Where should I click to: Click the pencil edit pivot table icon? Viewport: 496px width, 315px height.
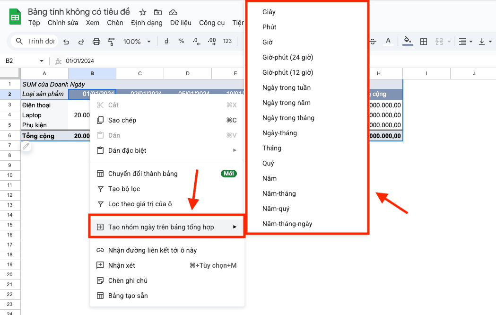click(26, 146)
